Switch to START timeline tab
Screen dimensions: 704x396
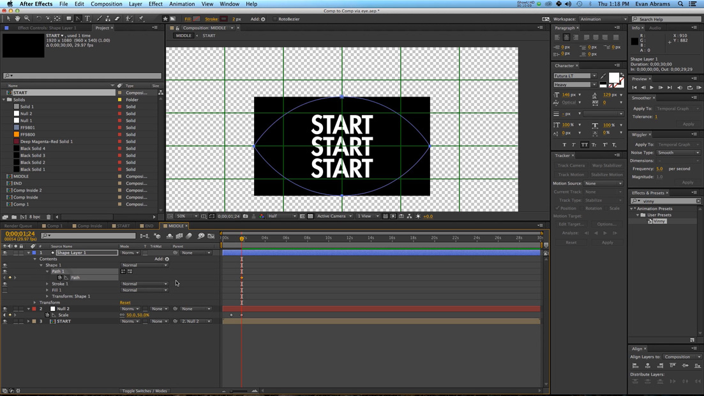coord(123,226)
